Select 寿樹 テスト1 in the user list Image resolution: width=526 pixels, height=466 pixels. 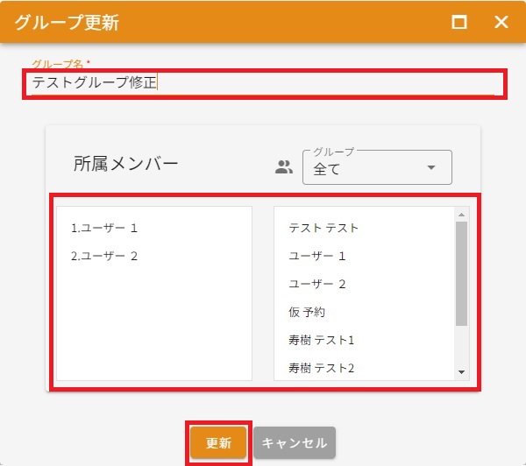click(x=321, y=340)
